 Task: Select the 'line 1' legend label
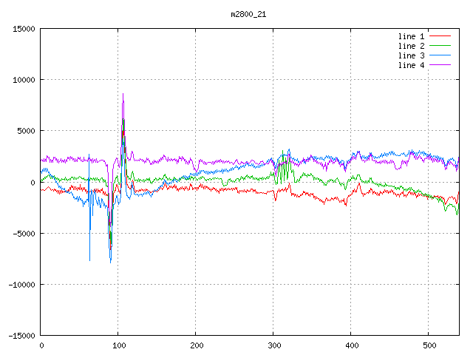(x=412, y=36)
